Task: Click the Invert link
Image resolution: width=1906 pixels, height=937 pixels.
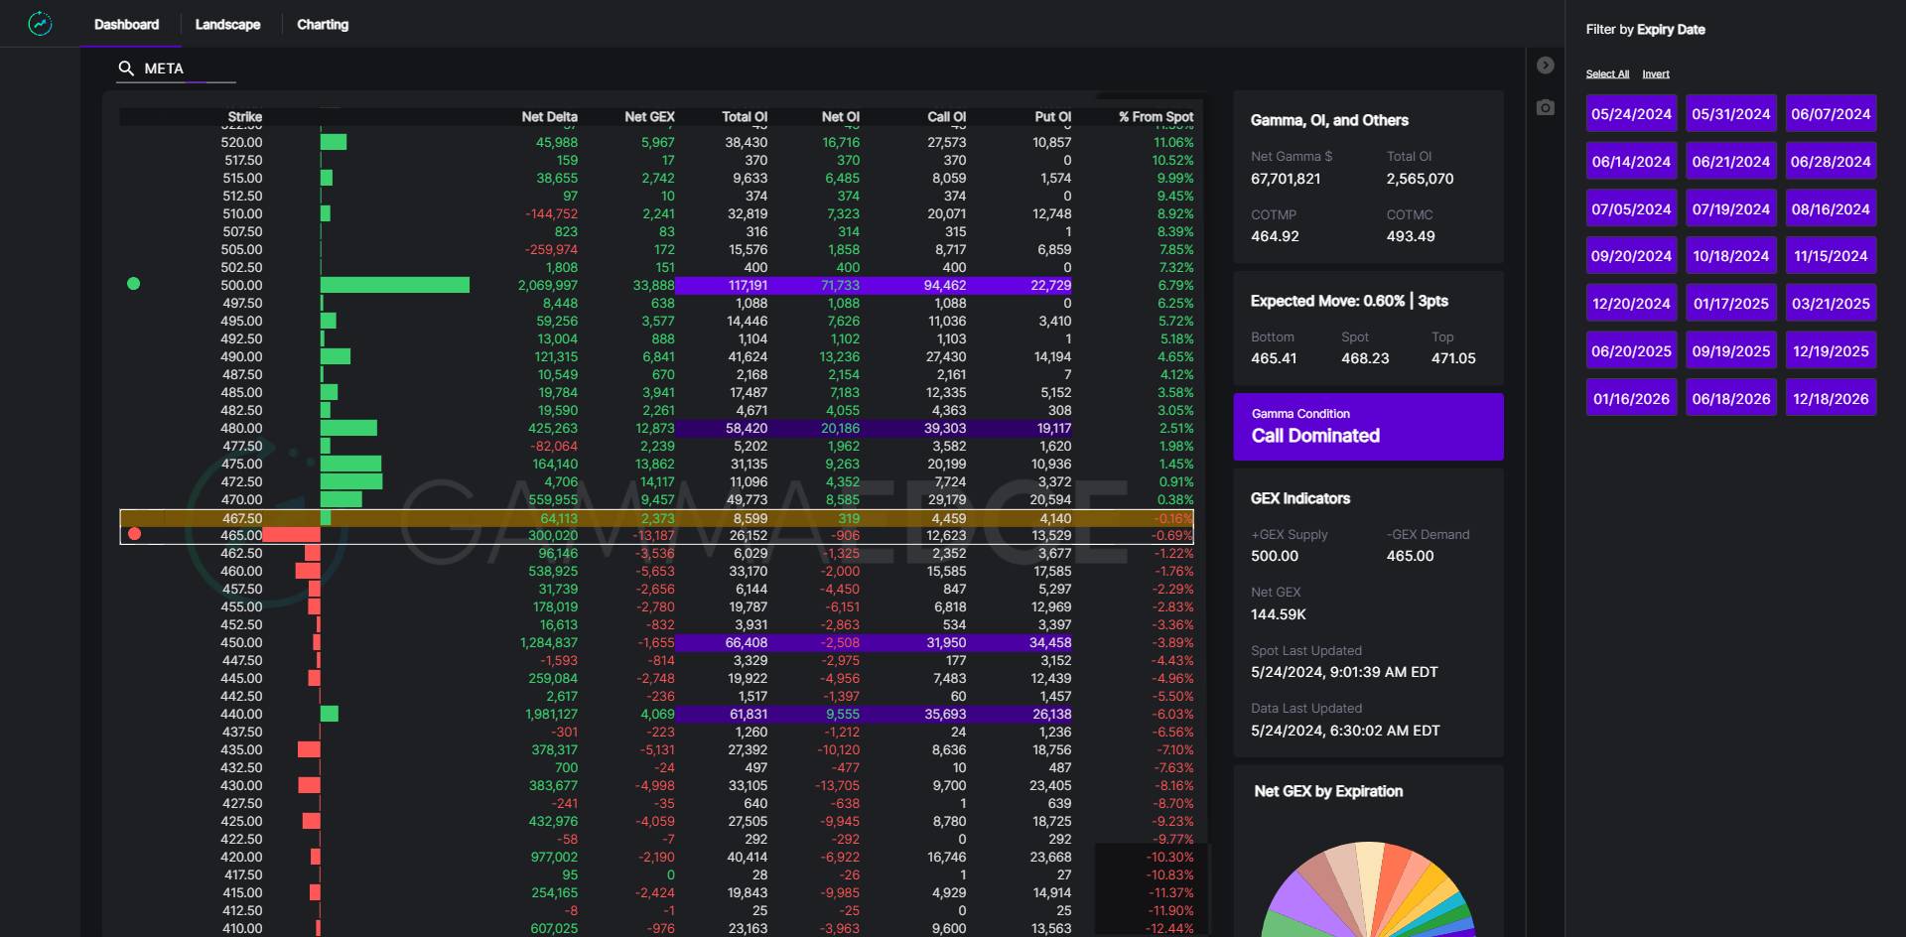Action: click(x=1655, y=74)
